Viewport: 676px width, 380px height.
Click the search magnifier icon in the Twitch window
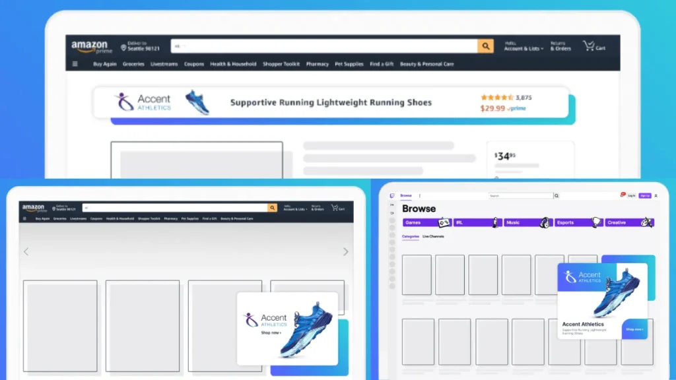[x=557, y=196]
